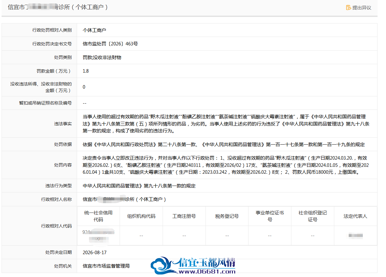Click the 税务登记号 column header
386x277 pixels.
click(x=227, y=216)
